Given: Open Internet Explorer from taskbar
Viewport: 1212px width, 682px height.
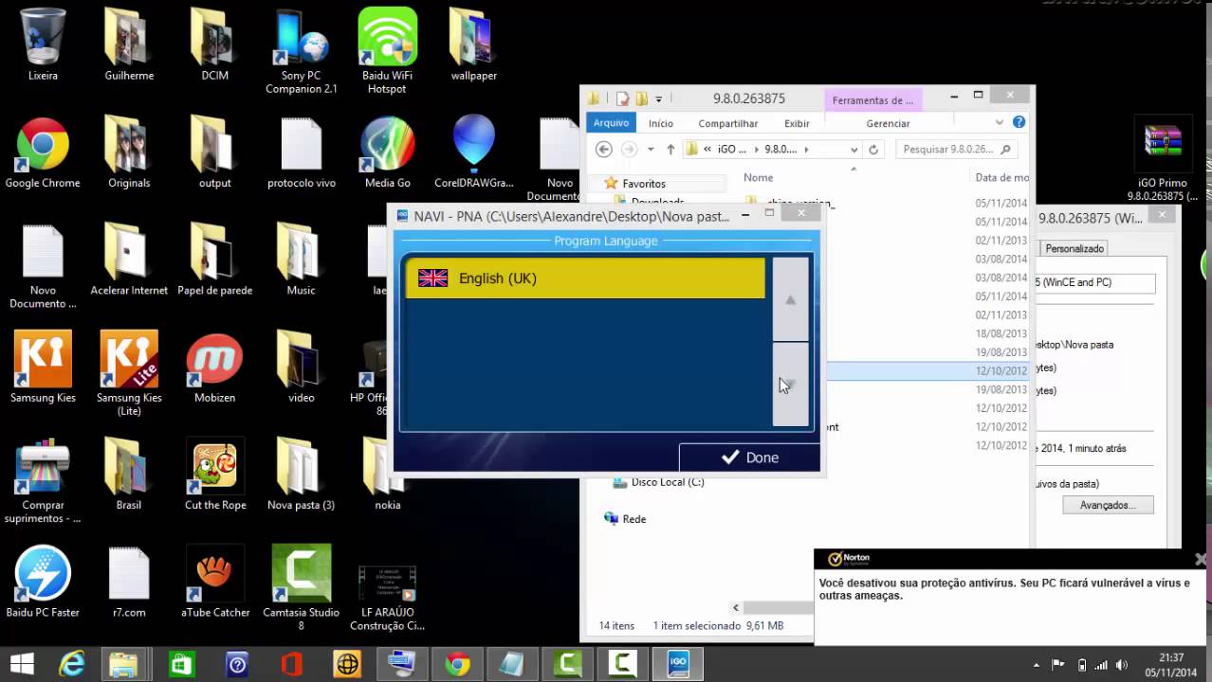Looking at the screenshot, I should pos(71,664).
